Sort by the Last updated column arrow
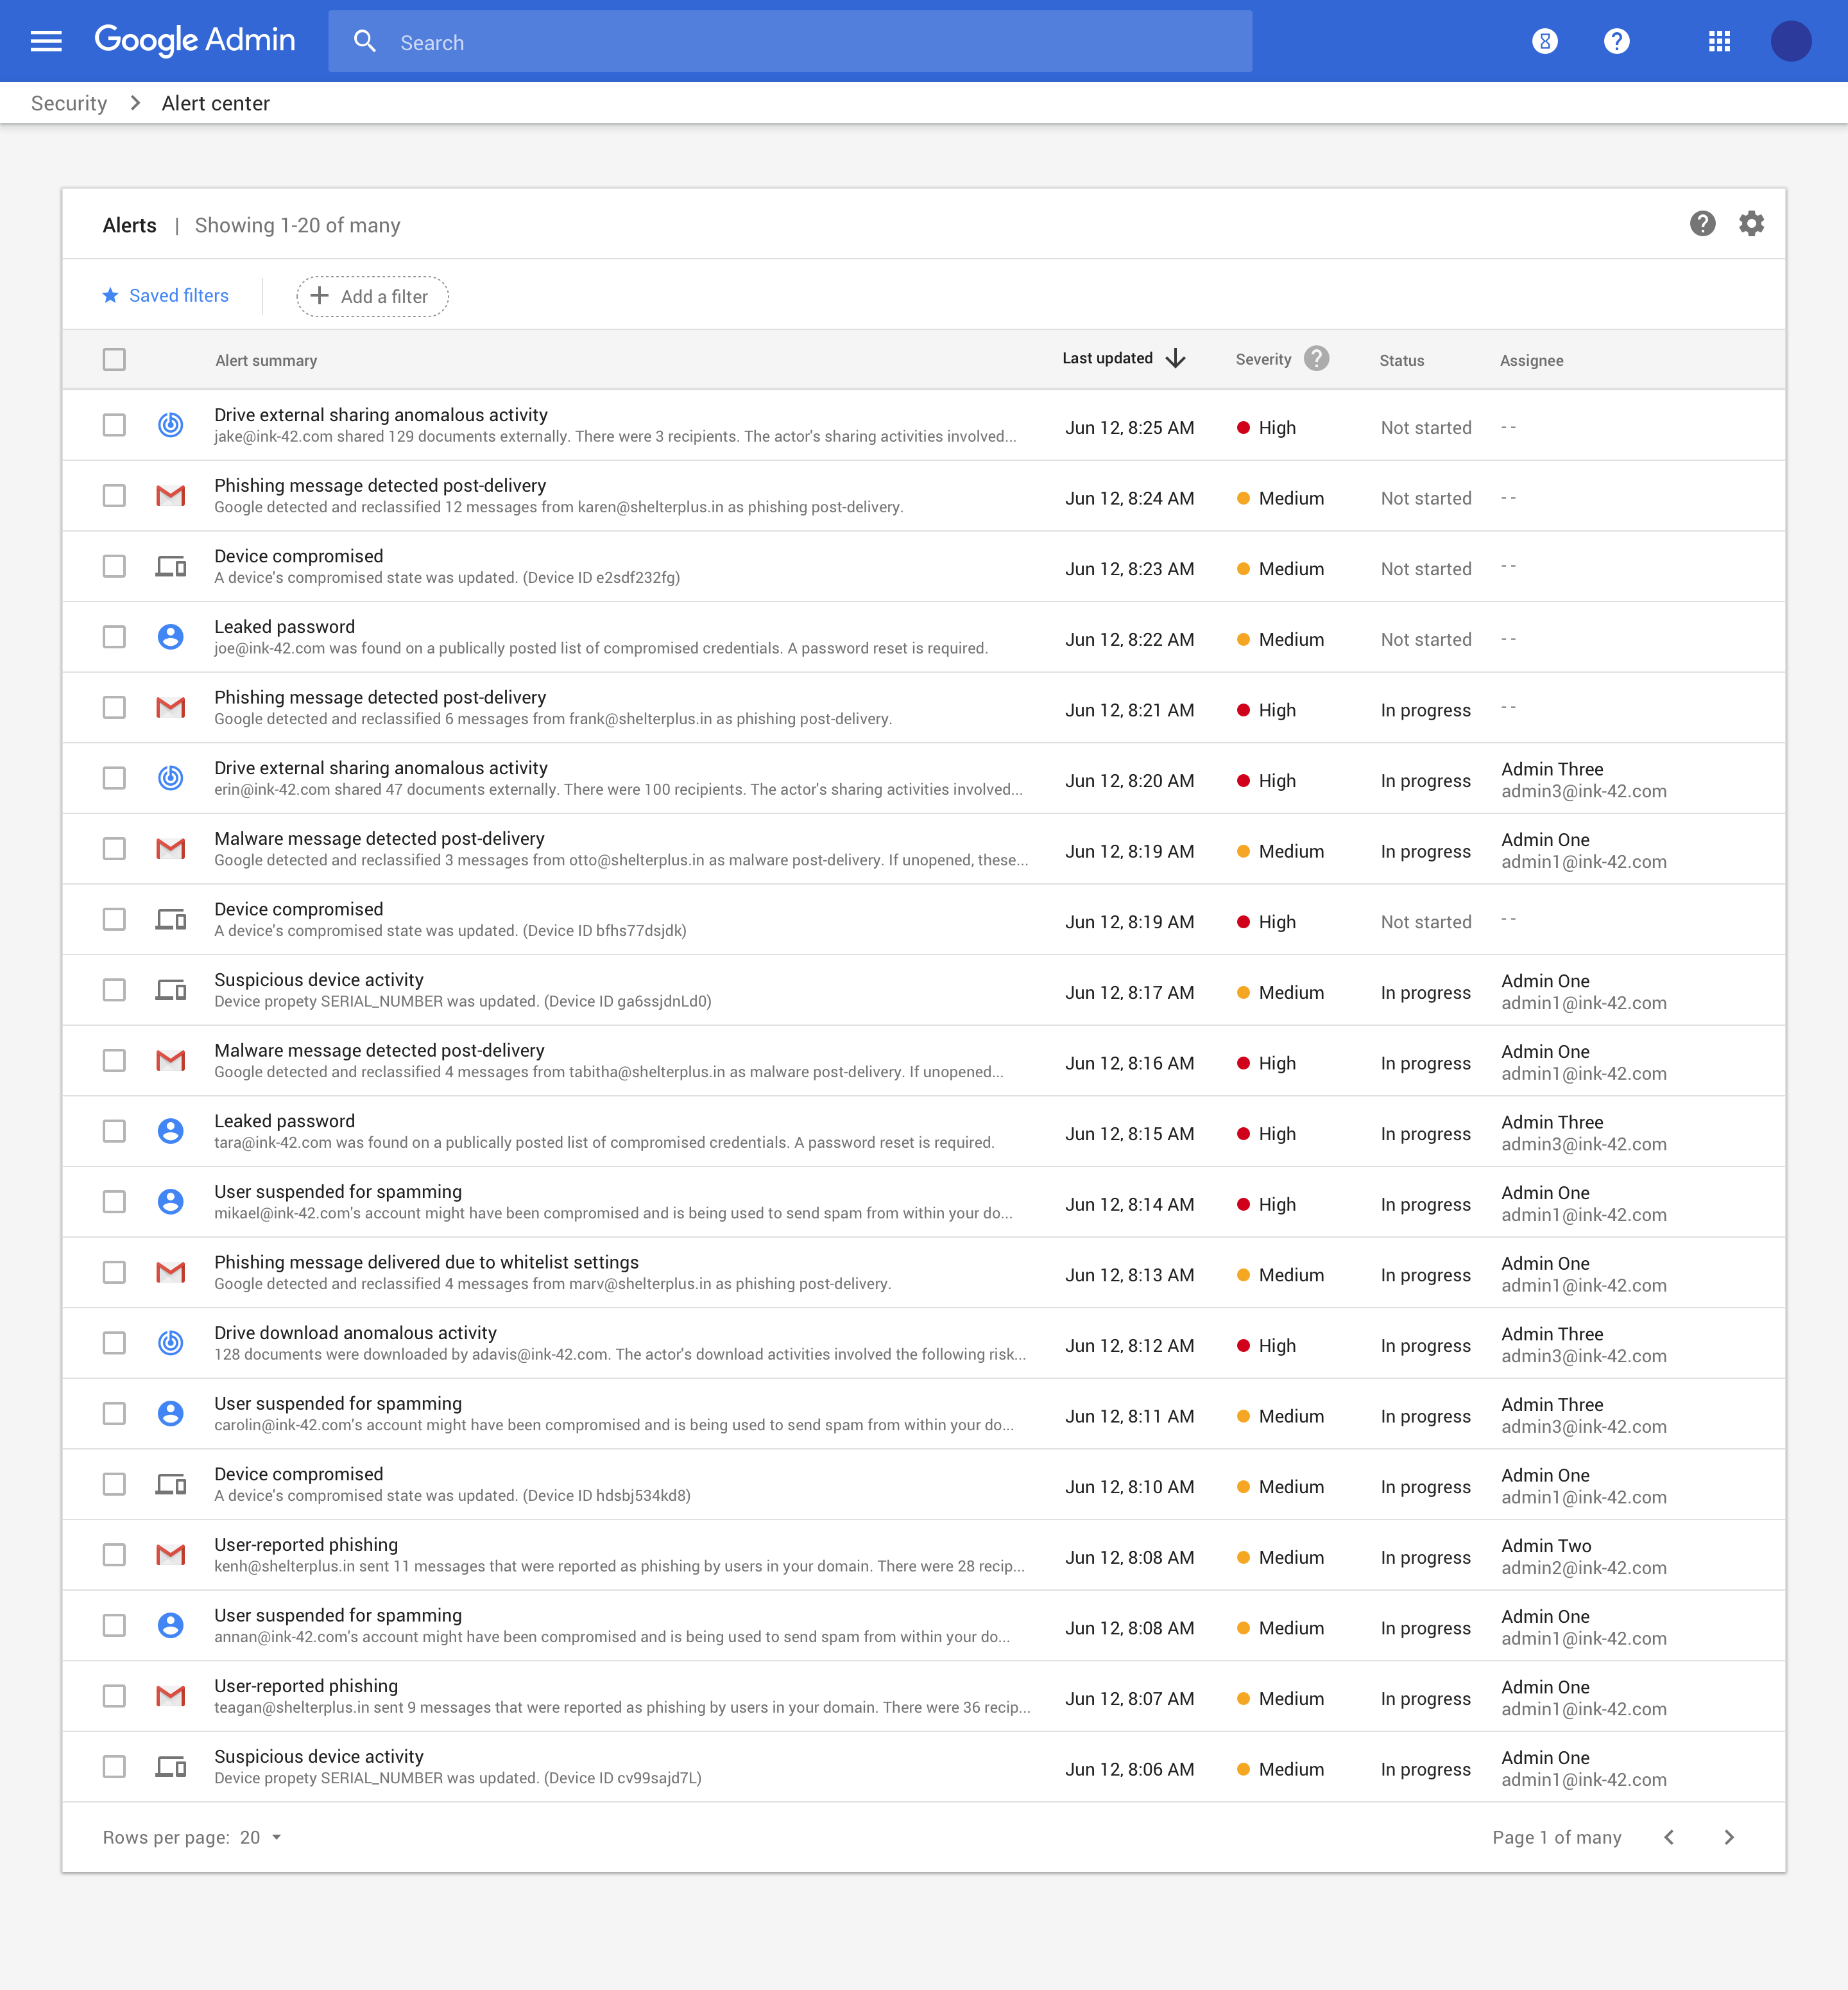 [1176, 358]
